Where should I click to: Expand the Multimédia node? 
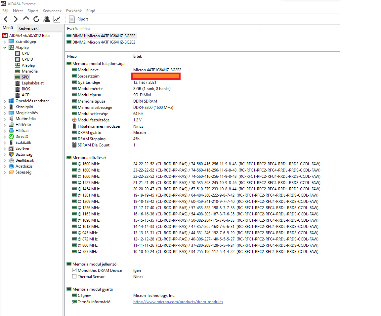(5, 119)
